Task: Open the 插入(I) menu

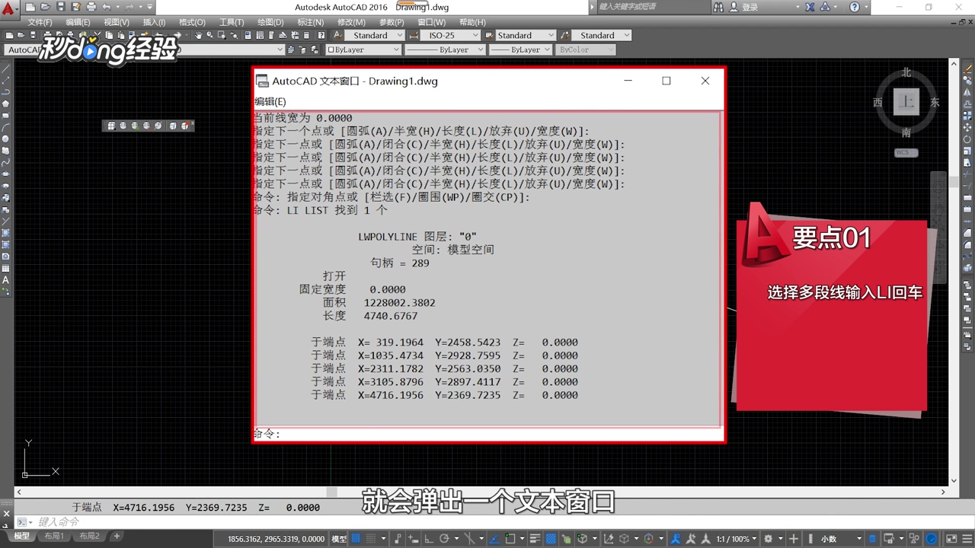Action: (x=154, y=22)
